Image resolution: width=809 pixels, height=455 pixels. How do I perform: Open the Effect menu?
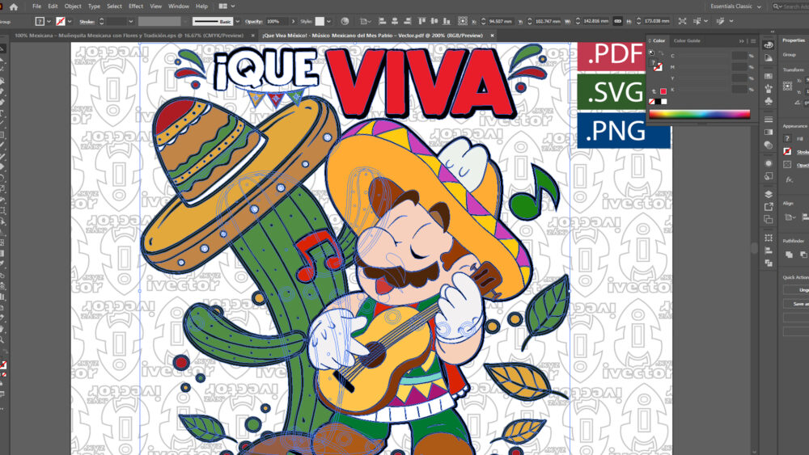[x=136, y=6]
